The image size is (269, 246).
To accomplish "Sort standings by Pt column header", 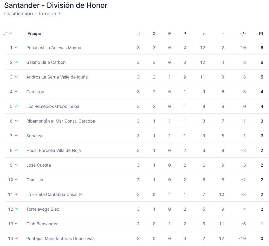I will (261, 34).
